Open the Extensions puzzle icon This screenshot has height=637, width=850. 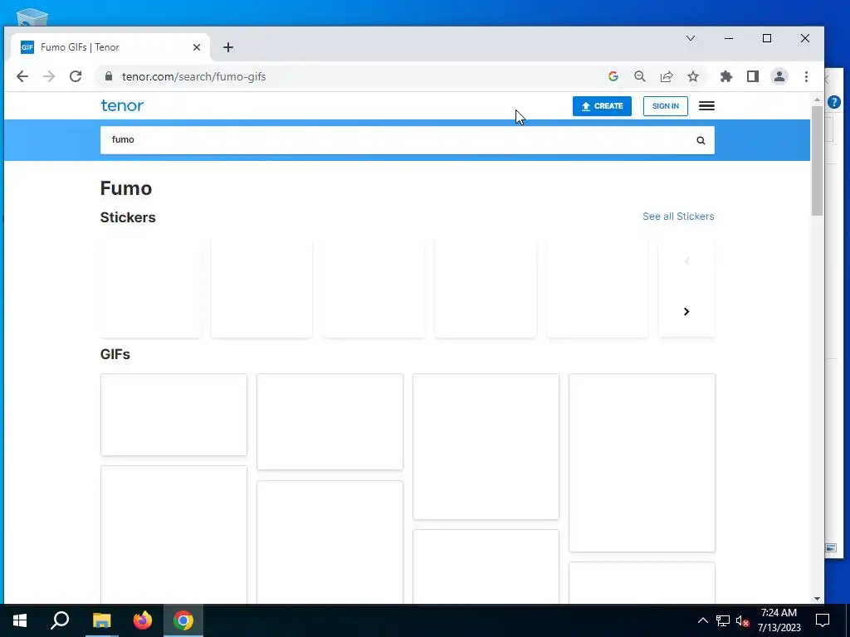[725, 76]
